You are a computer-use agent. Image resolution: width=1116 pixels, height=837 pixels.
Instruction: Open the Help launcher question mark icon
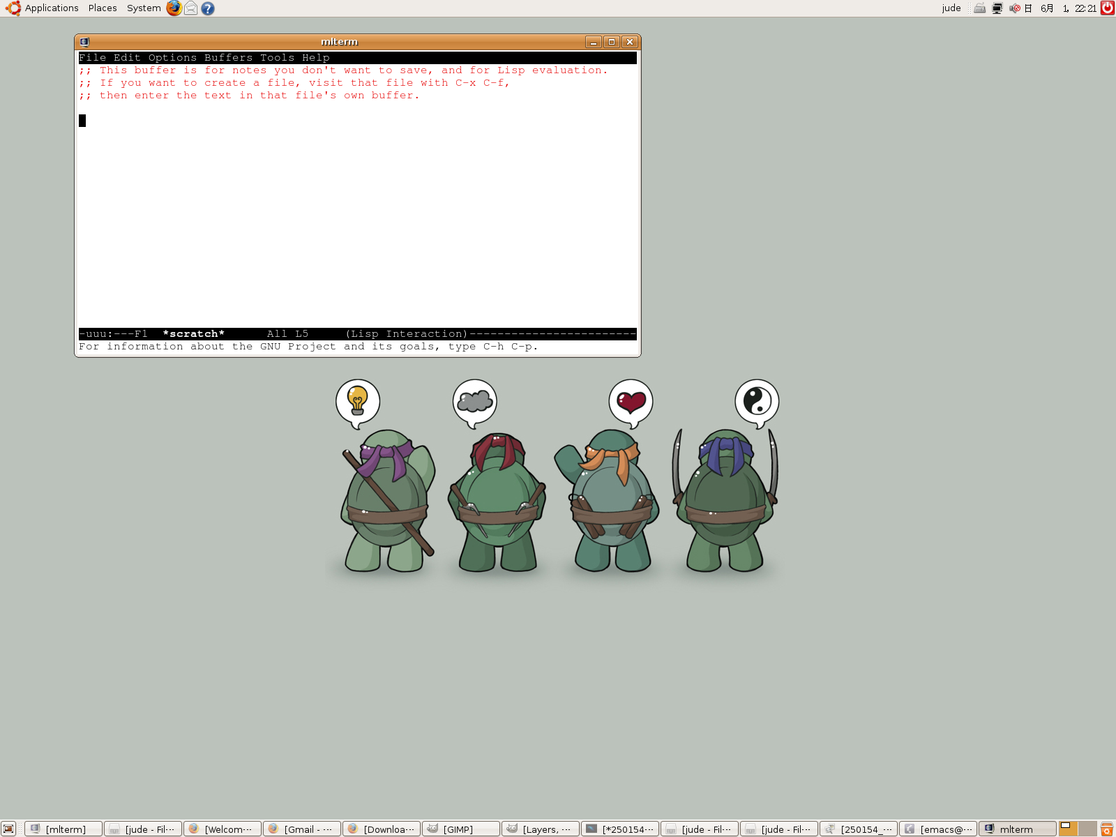(x=208, y=8)
